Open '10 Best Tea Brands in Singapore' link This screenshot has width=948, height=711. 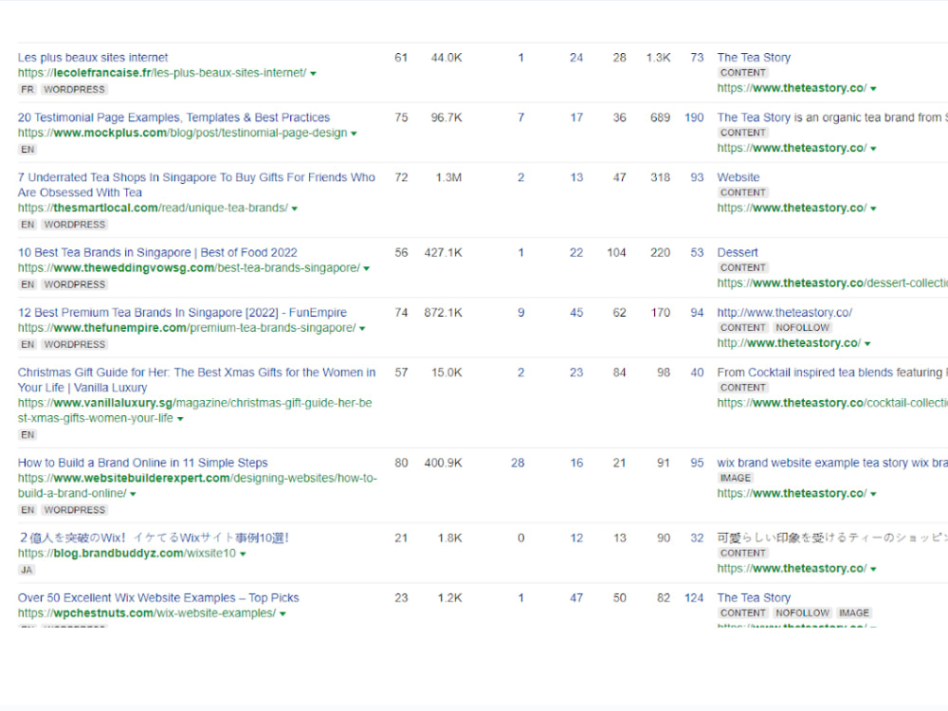coord(157,253)
